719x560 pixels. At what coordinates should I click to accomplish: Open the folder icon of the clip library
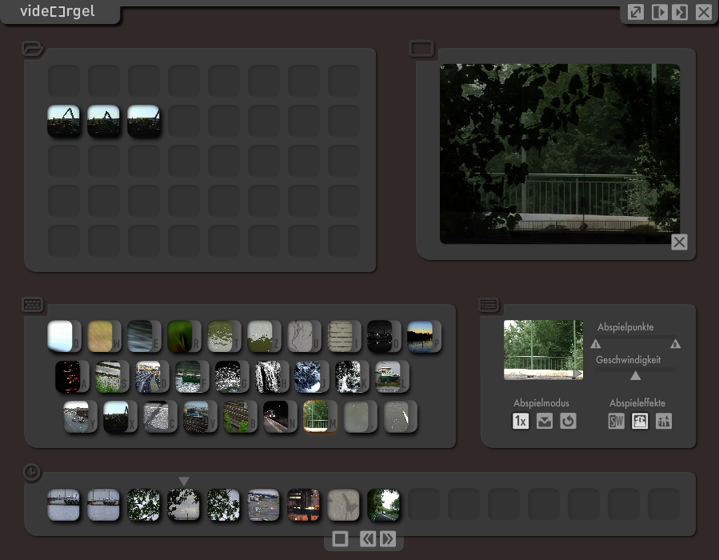(x=32, y=49)
